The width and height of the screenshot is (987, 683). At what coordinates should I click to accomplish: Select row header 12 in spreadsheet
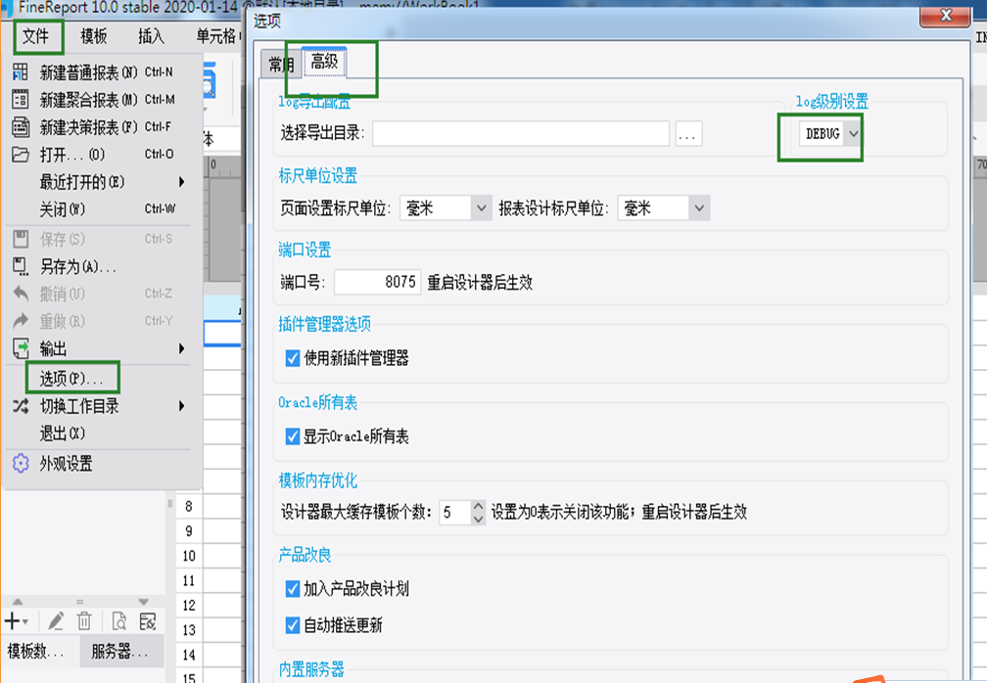click(x=189, y=606)
